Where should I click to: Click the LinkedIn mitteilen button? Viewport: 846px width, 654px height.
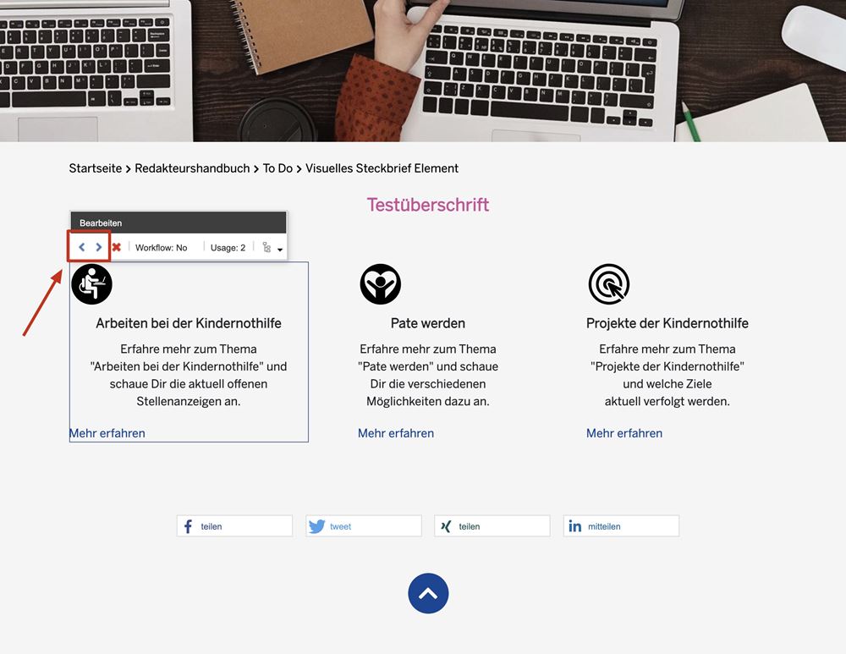coord(621,526)
